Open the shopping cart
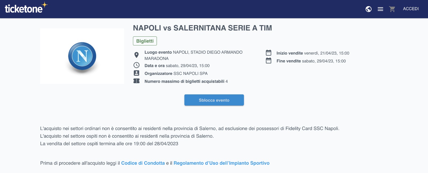This screenshot has width=428, height=173. (x=392, y=9)
